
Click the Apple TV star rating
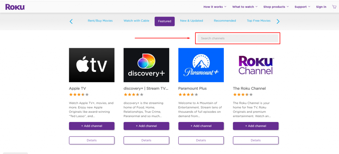pos(79,95)
